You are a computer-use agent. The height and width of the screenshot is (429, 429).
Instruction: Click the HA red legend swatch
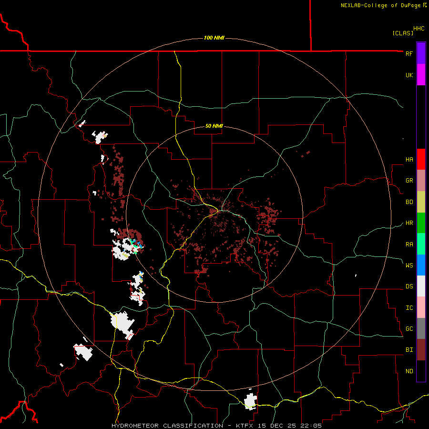coord(421,159)
